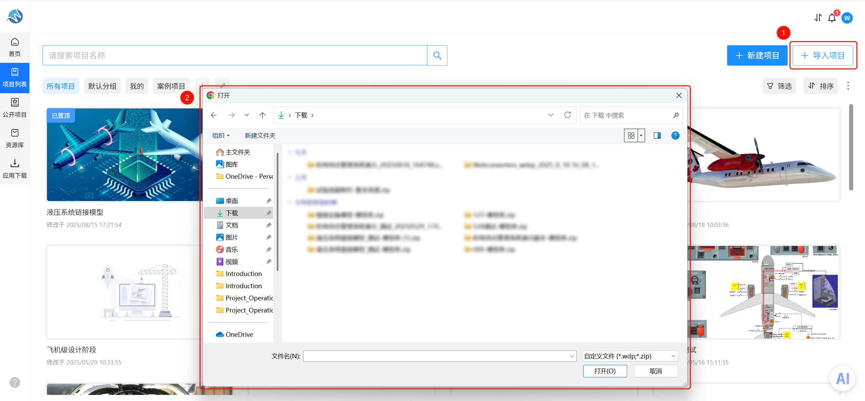Go to 资源库 in the sidebar

15,139
